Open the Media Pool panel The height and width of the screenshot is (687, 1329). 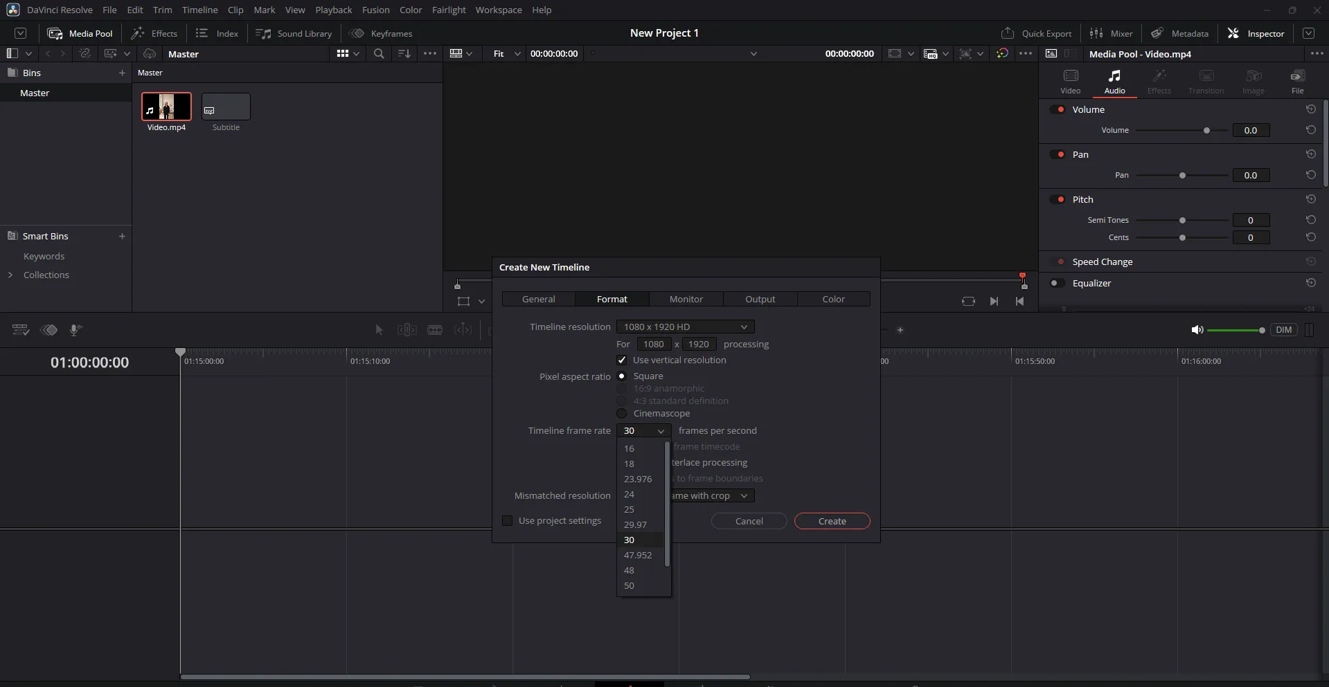point(80,33)
